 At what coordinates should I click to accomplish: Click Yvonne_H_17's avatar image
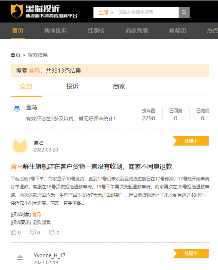tap(20, 258)
